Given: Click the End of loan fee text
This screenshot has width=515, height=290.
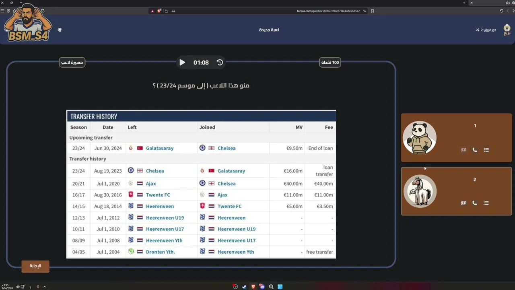Looking at the screenshot, I should point(321,148).
